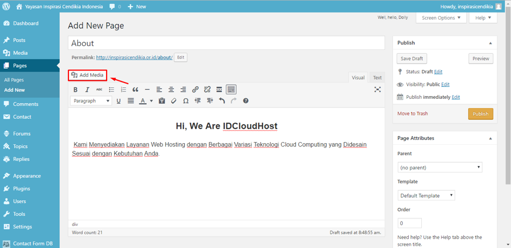
Task: Open the text color picker arrow
Action: (151, 101)
